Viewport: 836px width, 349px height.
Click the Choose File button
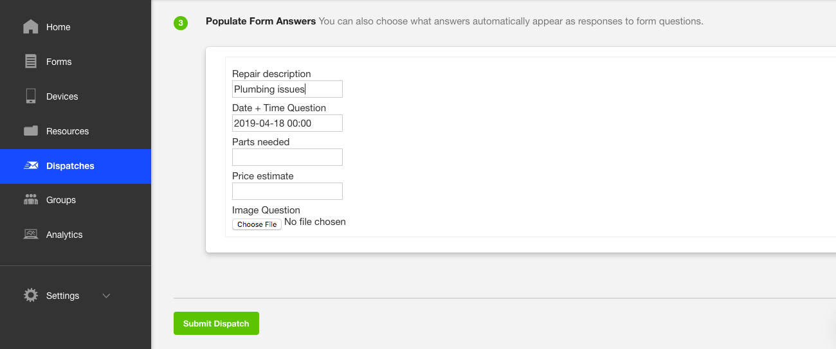click(x=257, y=224)
